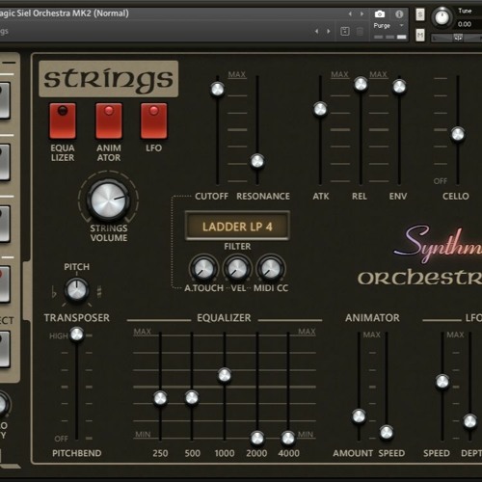The image size is (482, 482).
Task: Select previous instrument with upper left arrow
Action: point(350,13)
